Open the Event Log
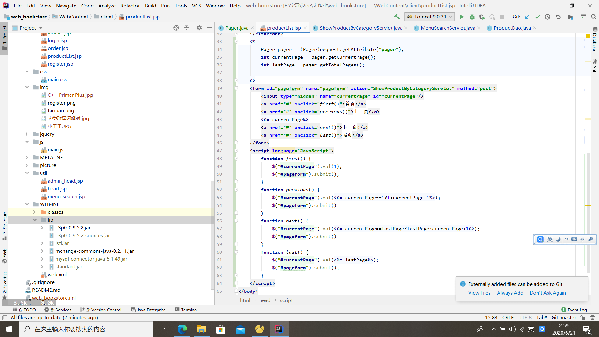Screen dimensions: 599x337 (574, 310)
